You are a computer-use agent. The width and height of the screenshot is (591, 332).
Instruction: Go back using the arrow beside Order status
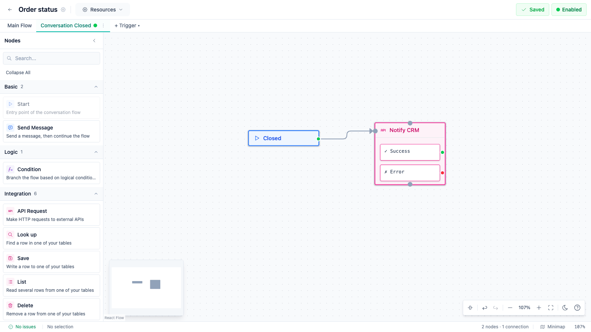point(10,10)
